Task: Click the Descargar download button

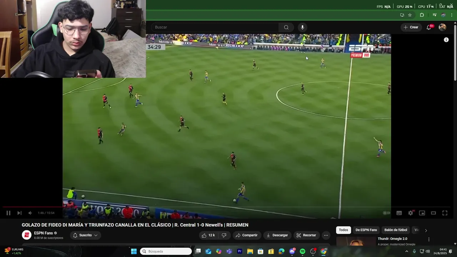Action: coord(277,235)
